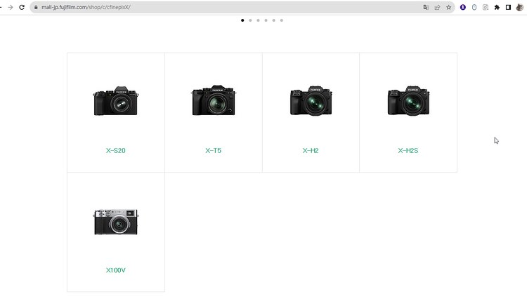Screen dimensions: 527x296
Task: Open the notepad-style extension icon
Action: point(486,7)
